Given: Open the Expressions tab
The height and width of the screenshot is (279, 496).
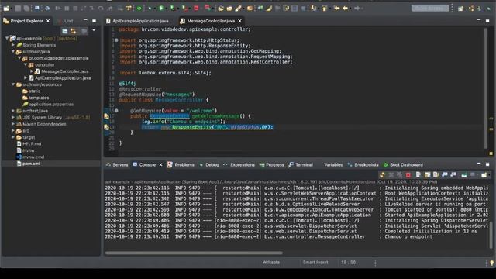Looking at the screenshot, I should coord(239,165).
